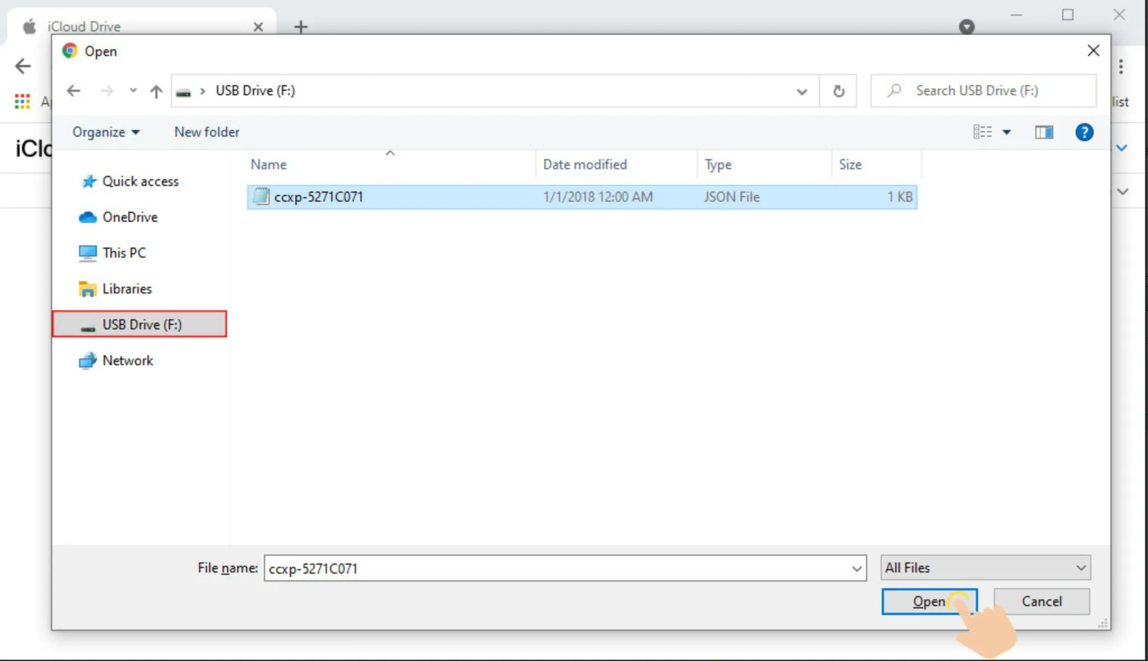Image resolution: width=1148 pixels, height=661 pixels.
Task: Click the change view layout icon
Action: (983, 132)
